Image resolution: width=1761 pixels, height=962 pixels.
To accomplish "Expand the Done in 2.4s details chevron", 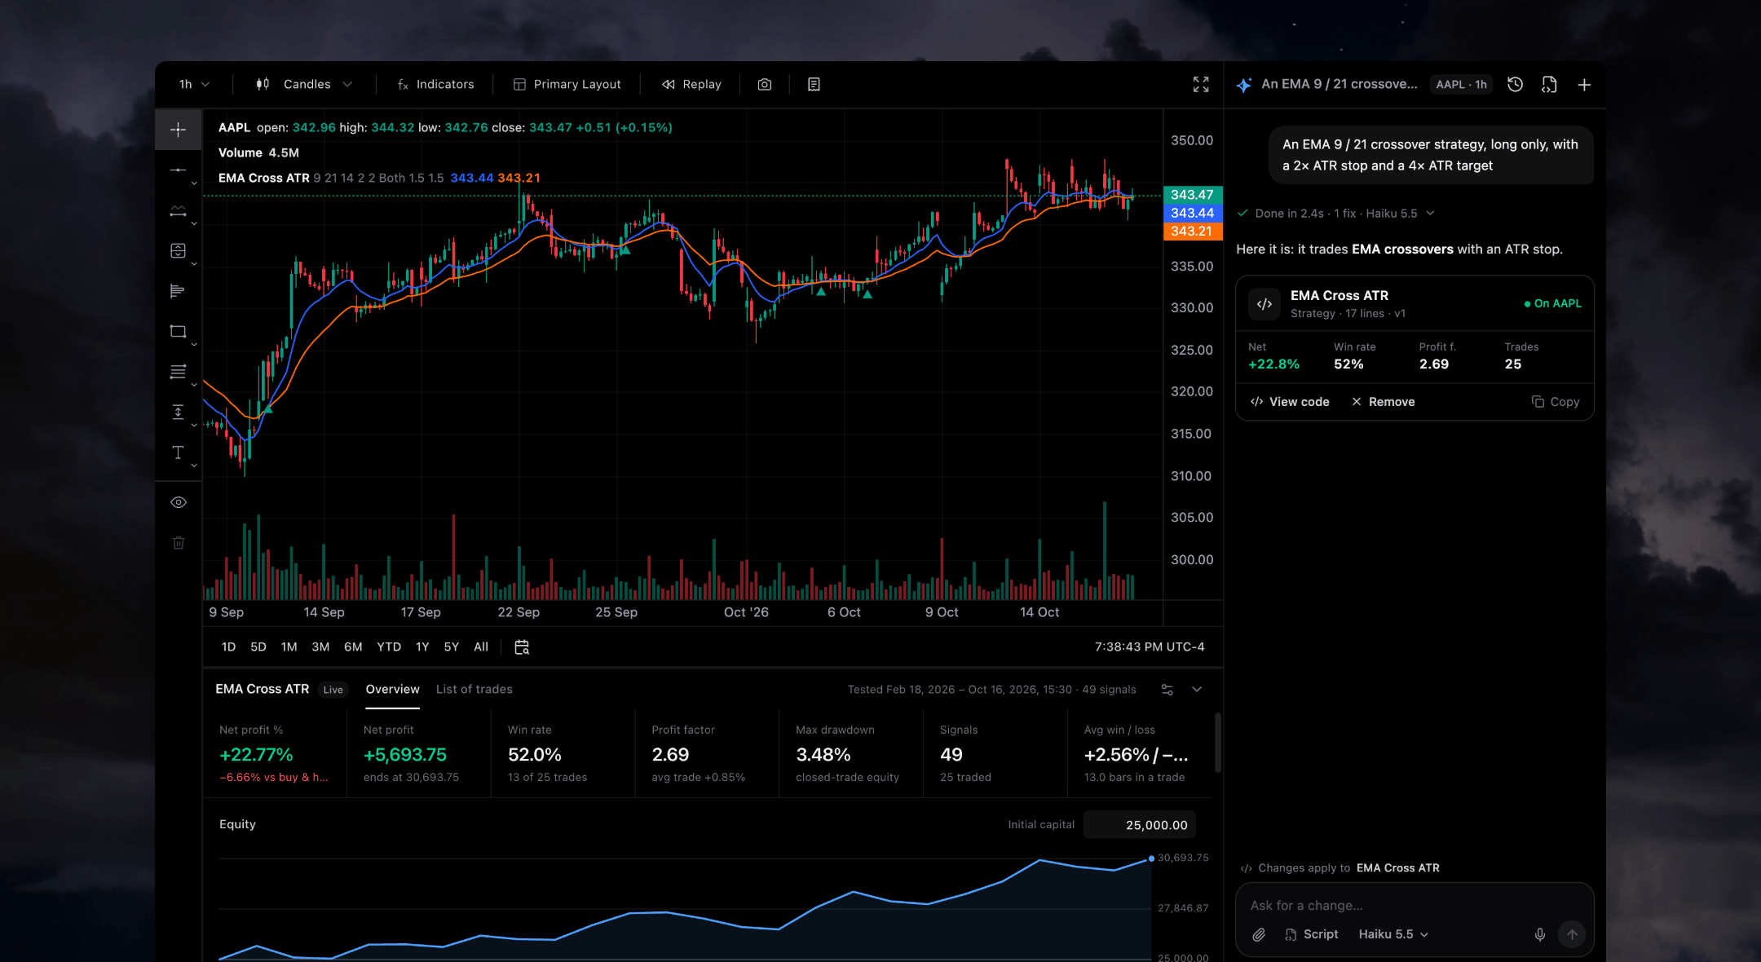I will click(x=1430, y=214).
